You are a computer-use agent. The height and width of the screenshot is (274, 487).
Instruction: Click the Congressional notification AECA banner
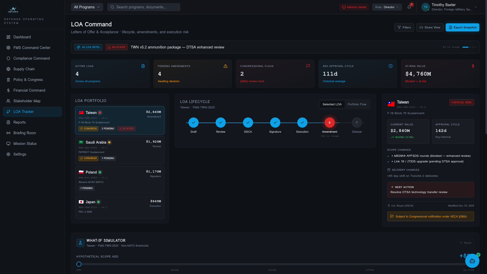430,216
